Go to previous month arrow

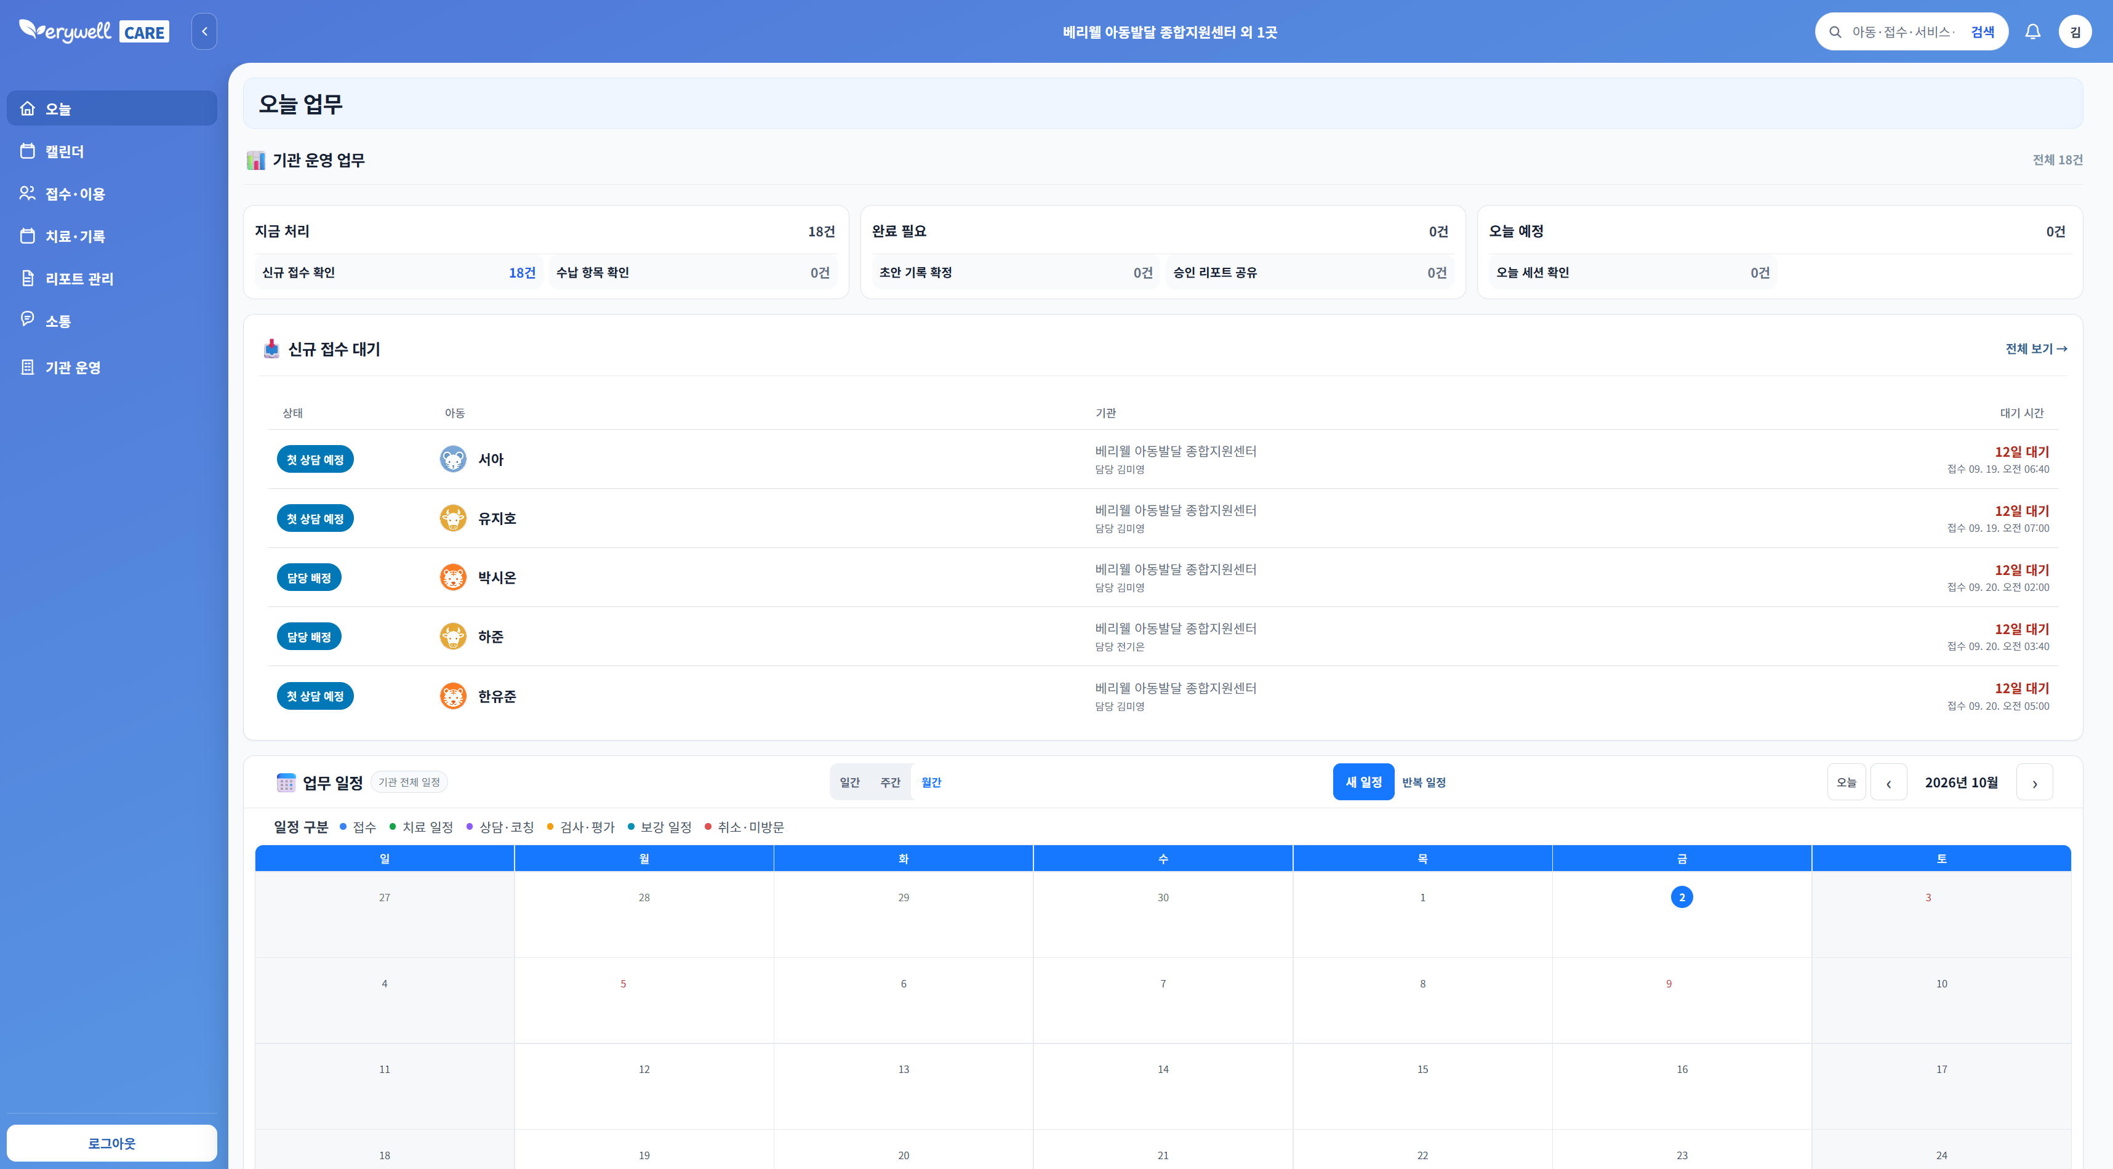tap(1888, 782)
